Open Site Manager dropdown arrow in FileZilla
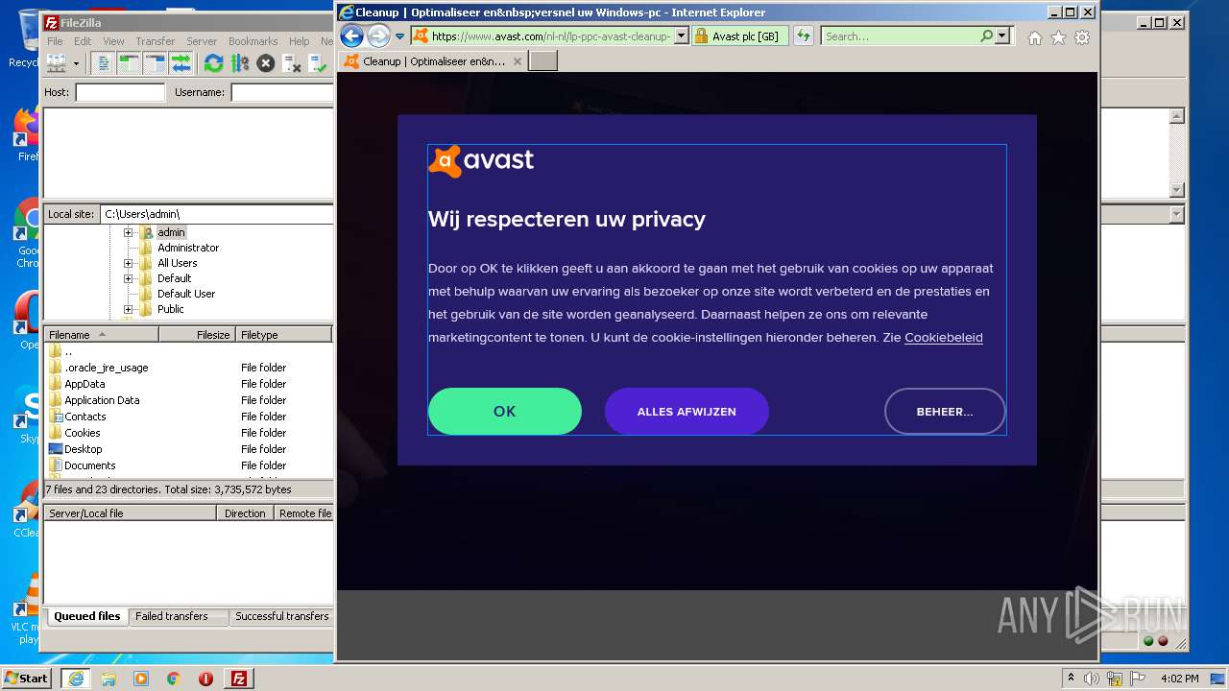The width and height of the screenshot is (1229, 691). point(76,63)
